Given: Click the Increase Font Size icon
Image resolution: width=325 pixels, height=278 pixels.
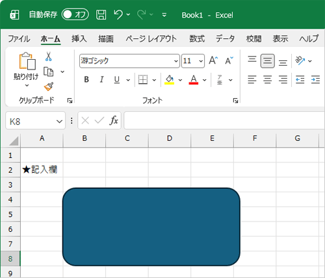Looking at the screenshot, I should (213, 60).
